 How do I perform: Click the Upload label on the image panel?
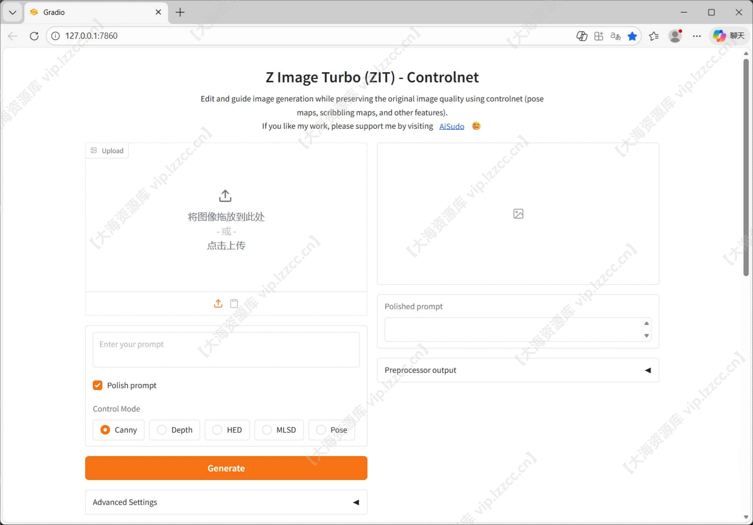[x=107, y=151]
